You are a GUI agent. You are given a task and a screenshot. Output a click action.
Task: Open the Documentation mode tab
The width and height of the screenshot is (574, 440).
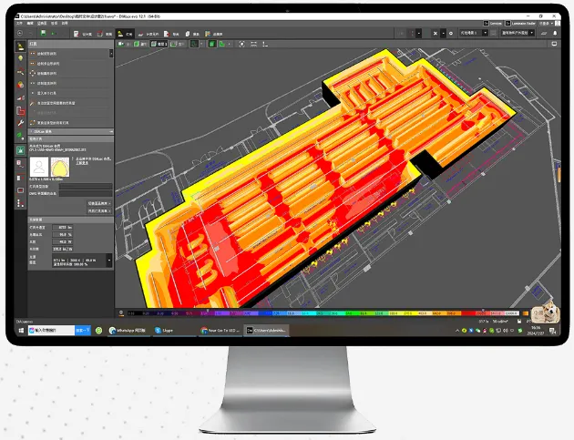pyautogui.click(x=192, y=34)
